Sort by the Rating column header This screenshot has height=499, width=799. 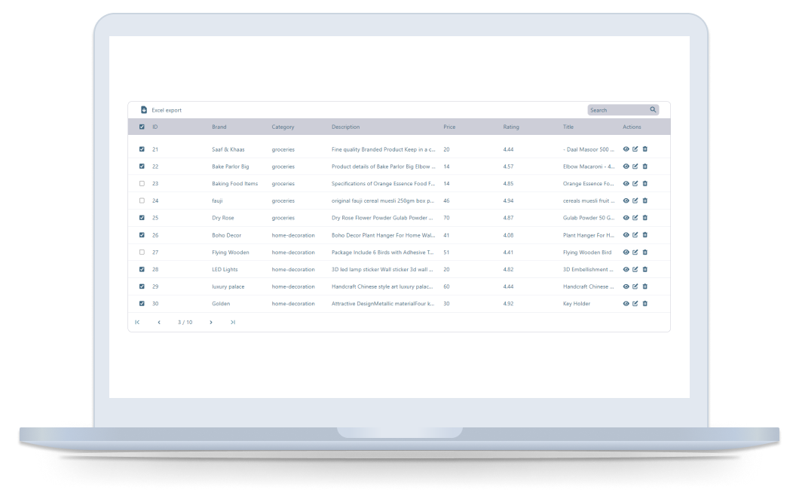coord(511,127)
